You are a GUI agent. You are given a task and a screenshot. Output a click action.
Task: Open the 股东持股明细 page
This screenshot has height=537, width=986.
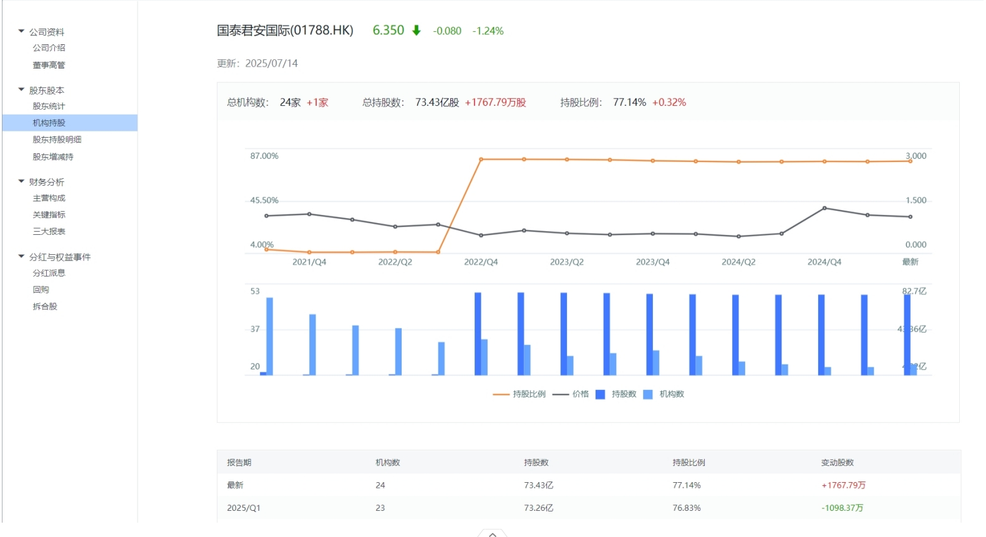[57, 140]
